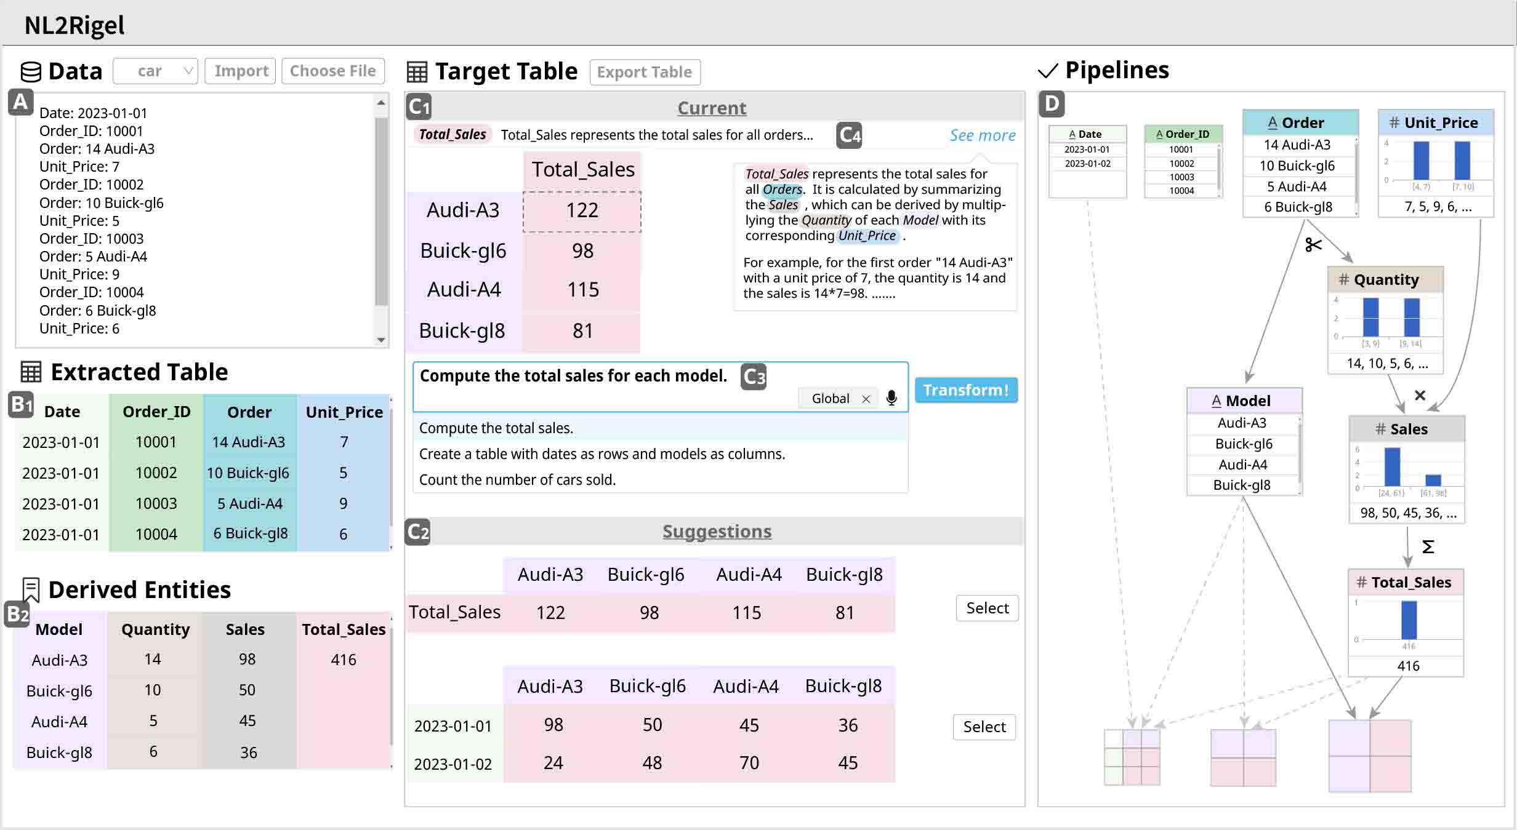1517x830 pixels.
Task: Click the Export Table button
Action: coord(644,72)
